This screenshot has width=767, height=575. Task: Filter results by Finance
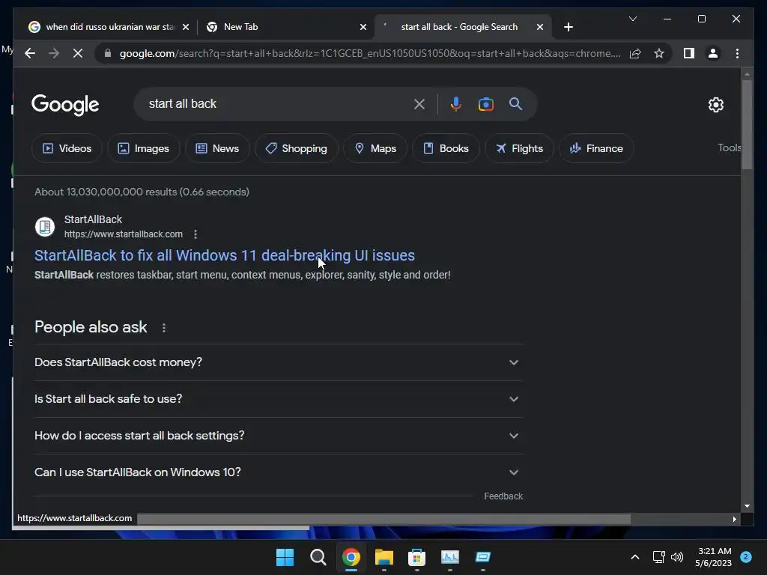(596, 148)
